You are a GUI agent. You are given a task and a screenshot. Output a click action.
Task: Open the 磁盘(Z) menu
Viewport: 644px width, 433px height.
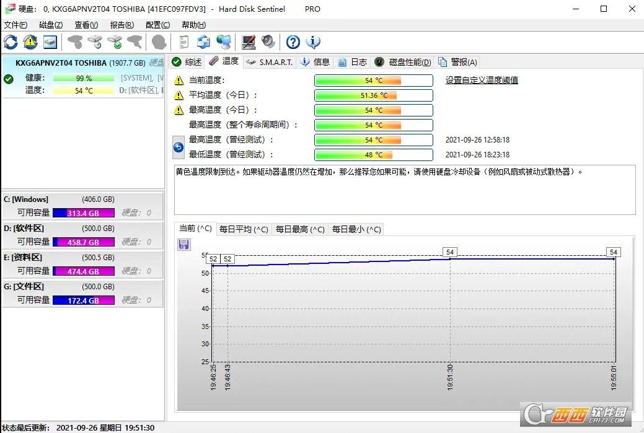tap(50, 25)
